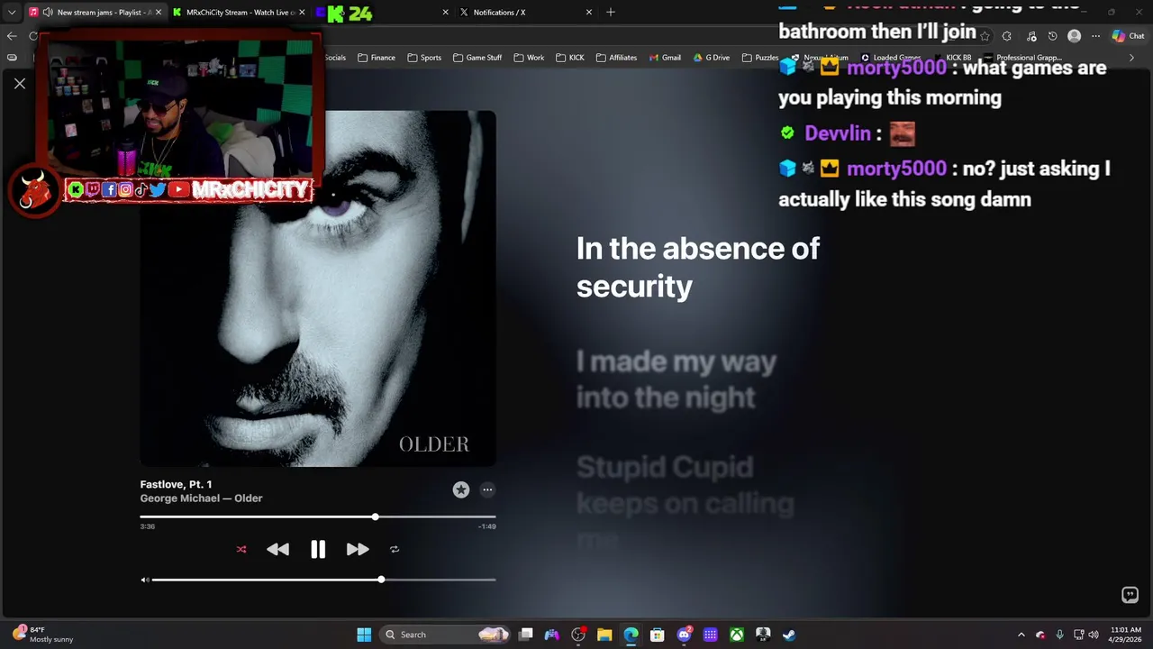This screenshot has width=1153, height=649.
Task: Open the Work bookmarks folder
Action: point(529,58)
